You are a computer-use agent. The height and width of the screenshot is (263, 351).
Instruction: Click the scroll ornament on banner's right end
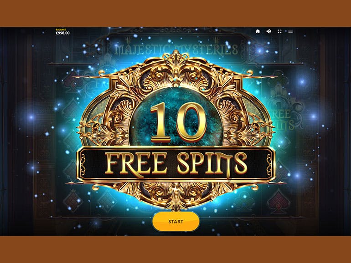click(x=269, y=163)
